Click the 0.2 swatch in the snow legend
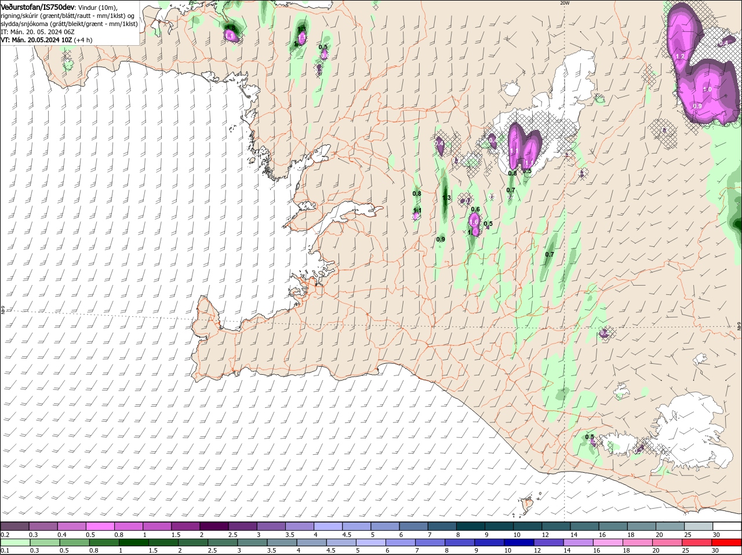Image resolution: width=742 pixels, height=555 pixels. (x=15, y=526)
